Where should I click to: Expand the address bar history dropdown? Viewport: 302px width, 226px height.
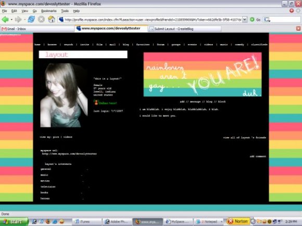pos(245,19)
